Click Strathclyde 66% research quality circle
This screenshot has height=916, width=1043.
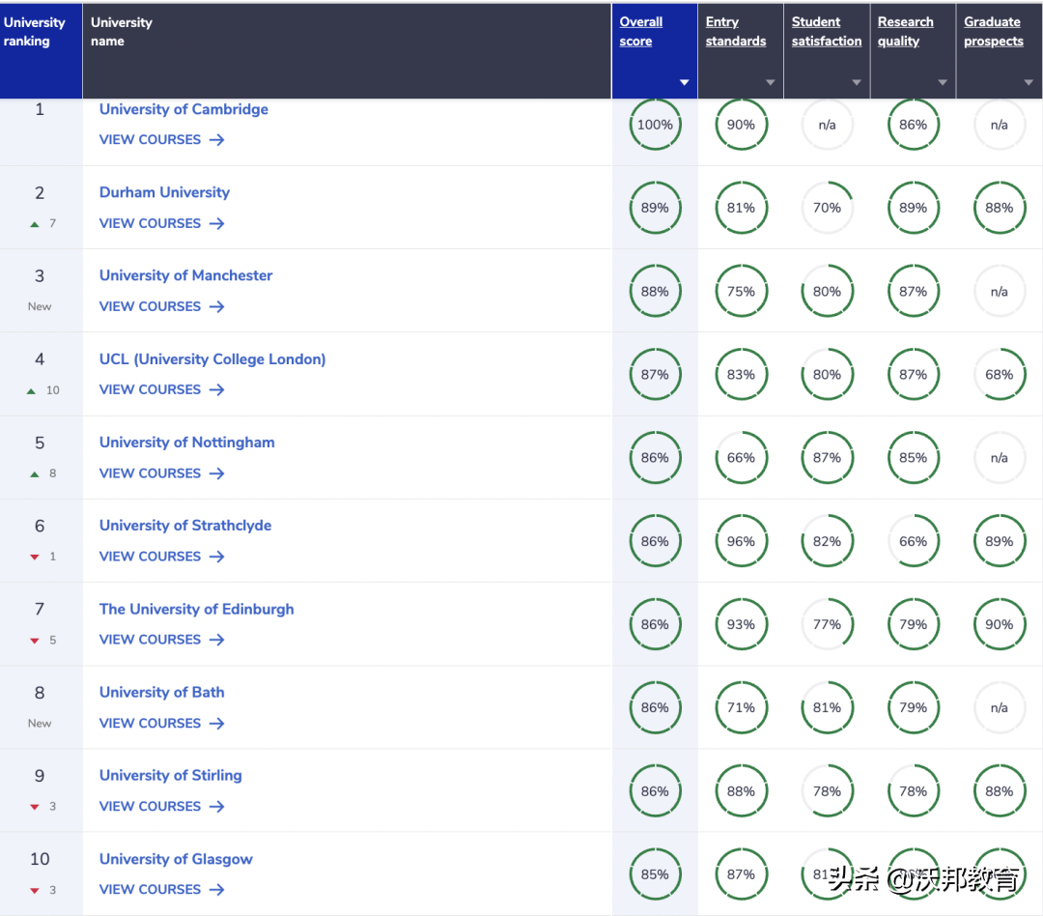(914, 541)
